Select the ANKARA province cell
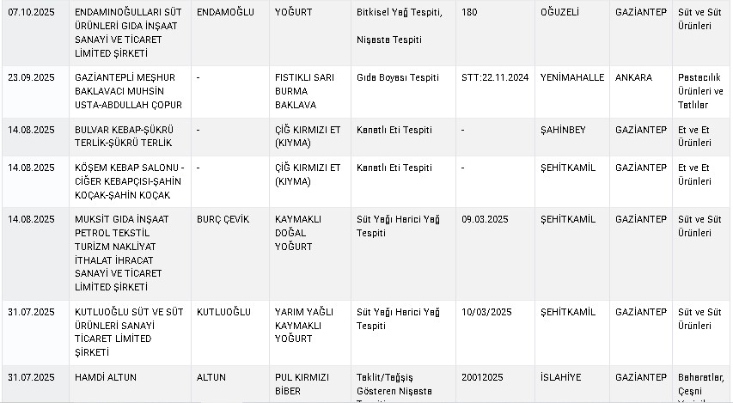This screenshot has height=403, width=733. (x=633, y=77)
